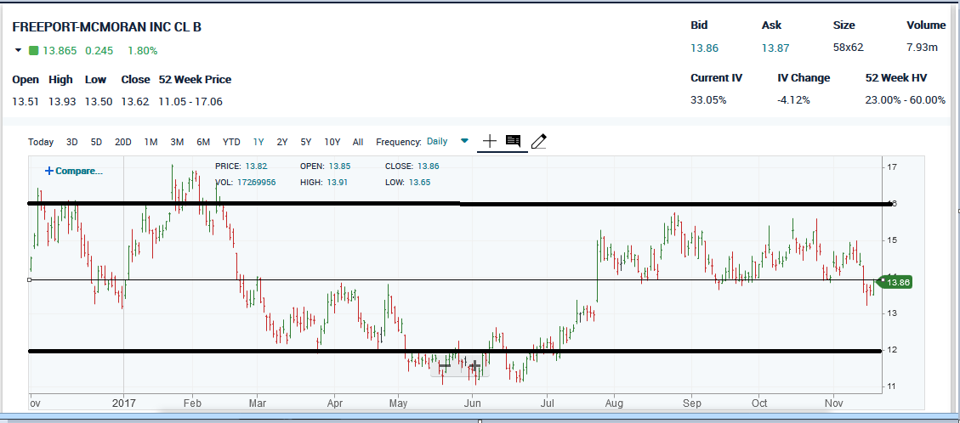The image size is (960, 423).
Task: Switch chart range to 1Y
Action: [x=258, y=142]
